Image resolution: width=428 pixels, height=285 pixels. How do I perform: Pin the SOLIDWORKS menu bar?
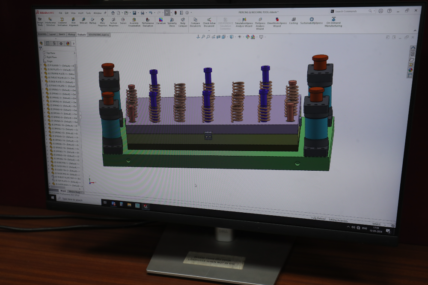click(x=105, y=13)
